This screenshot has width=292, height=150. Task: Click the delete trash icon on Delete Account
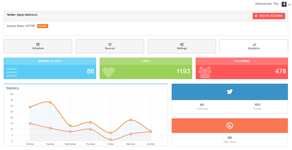point(256,16)
